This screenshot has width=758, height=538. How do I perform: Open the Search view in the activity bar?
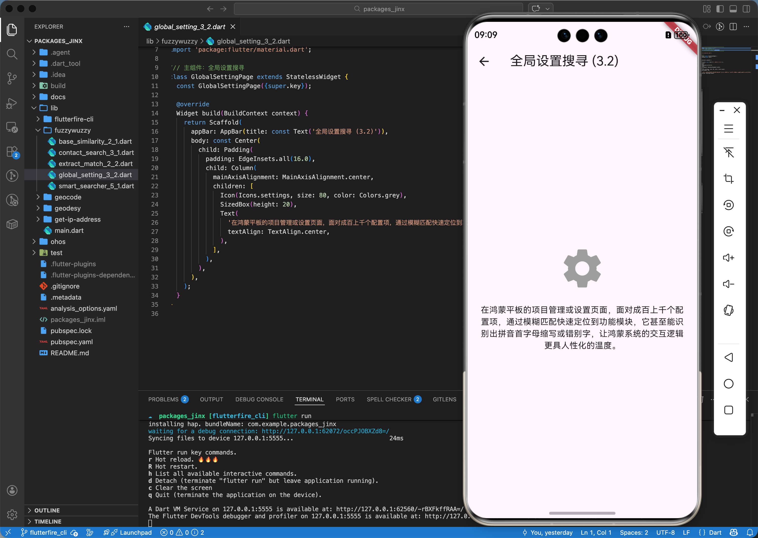[12, 54]
